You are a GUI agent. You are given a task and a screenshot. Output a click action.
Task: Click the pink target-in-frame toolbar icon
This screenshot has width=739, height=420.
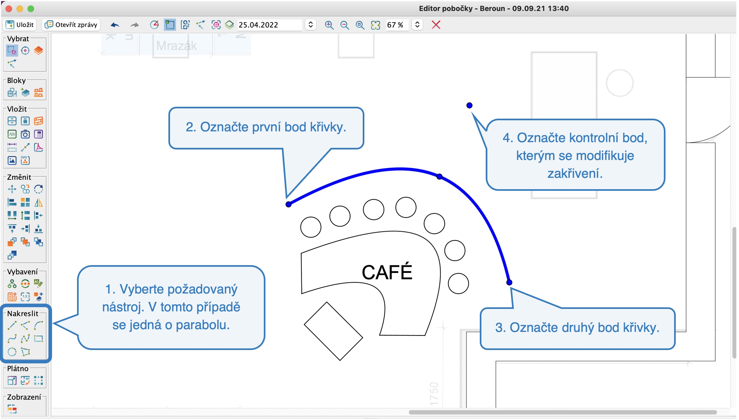pyautogui.click(x=216, y=25)
